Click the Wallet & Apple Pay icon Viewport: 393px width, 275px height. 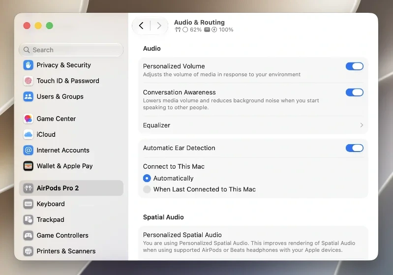[29, 166]
